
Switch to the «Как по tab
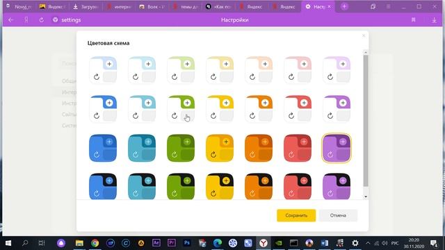219,6
